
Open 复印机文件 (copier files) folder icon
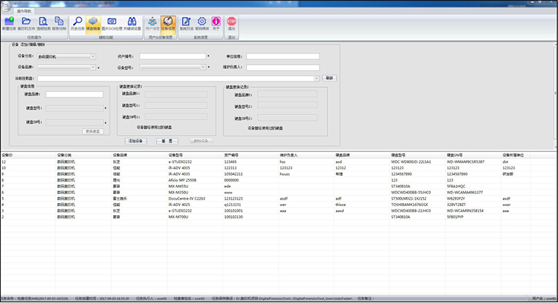(26, 24)
